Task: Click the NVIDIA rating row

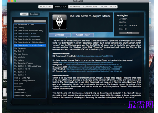Action: (122, 22)
